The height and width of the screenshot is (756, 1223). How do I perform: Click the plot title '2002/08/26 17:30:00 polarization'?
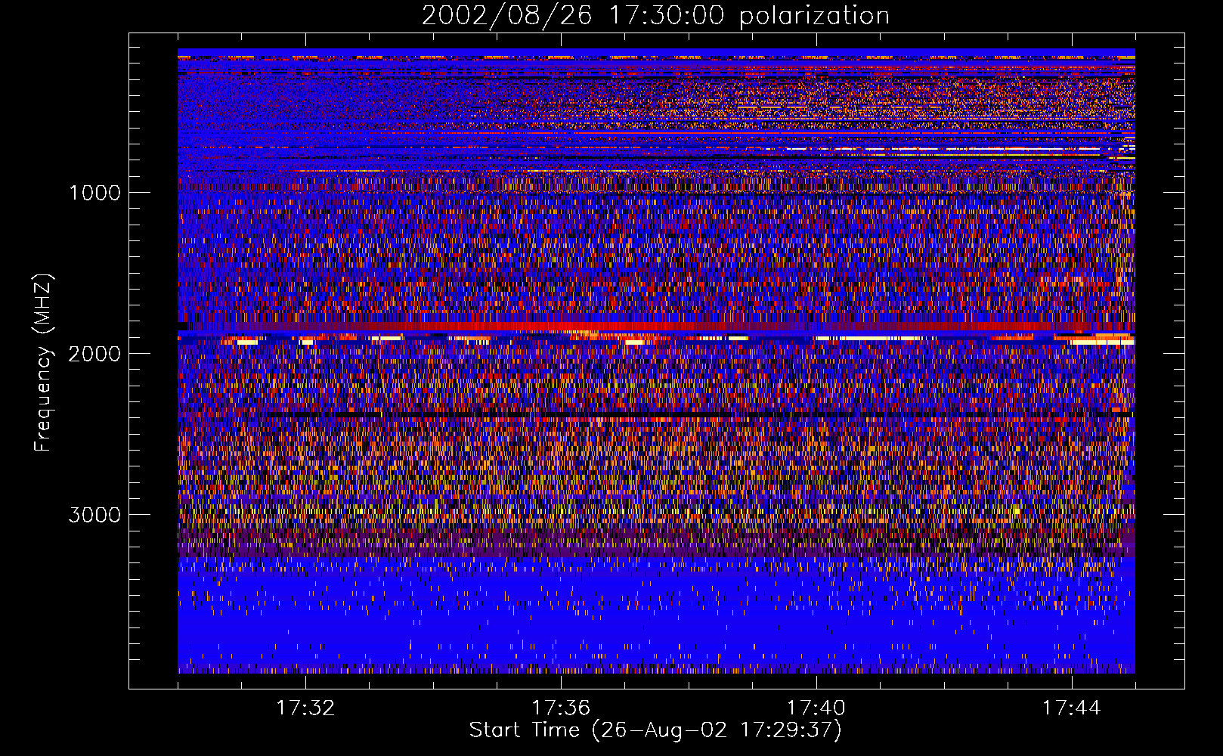tap(655, 16)
